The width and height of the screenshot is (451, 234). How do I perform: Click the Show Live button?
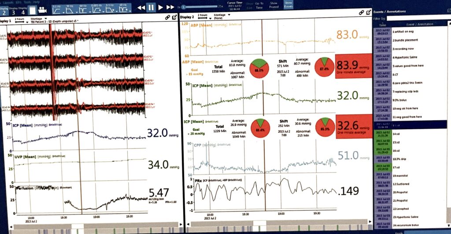249,5
